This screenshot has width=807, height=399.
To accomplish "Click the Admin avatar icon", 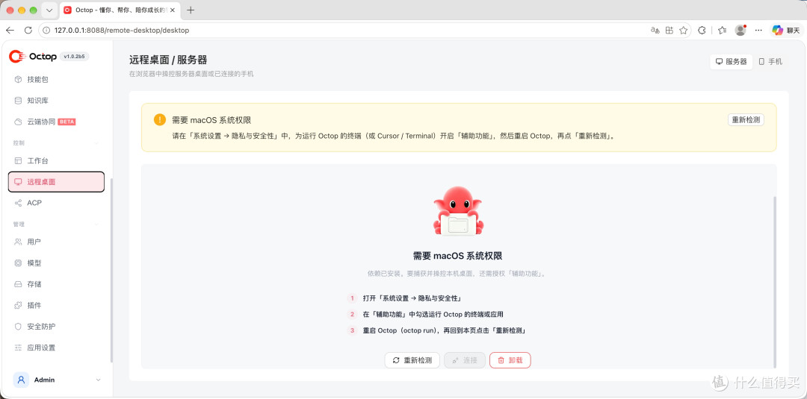I will click(x=21, y=380).
